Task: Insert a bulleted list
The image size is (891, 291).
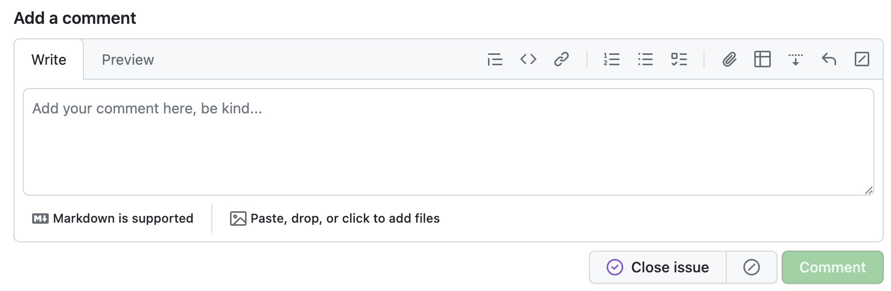Action: 645,60
